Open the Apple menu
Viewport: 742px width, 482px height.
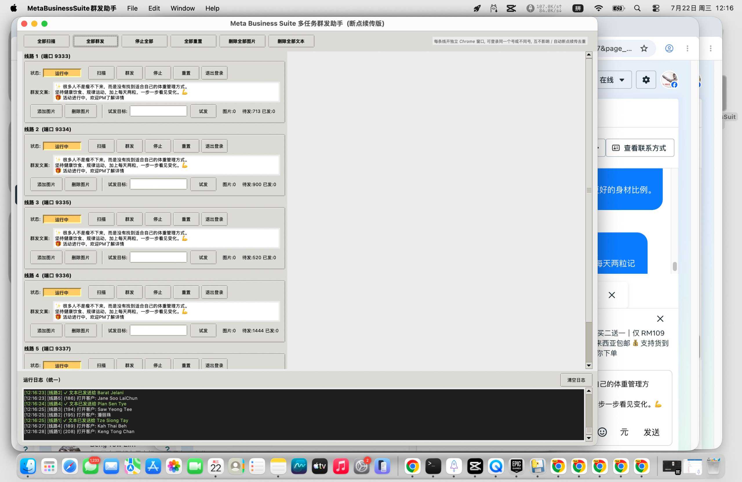point(14,8)
